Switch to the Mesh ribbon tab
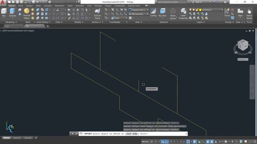The image size is (257, 144). [x=39, y=6]
